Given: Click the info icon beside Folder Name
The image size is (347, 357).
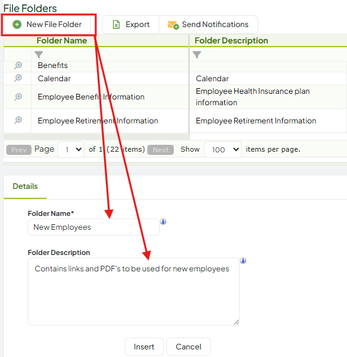Looking at the screenshot, I should [x=163, y=222].
